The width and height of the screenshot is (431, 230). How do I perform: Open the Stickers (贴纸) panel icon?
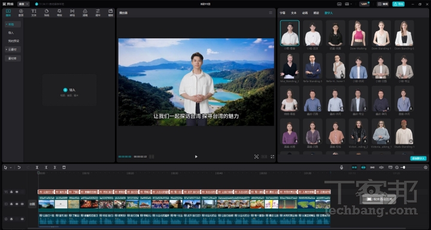coord(47,13)
